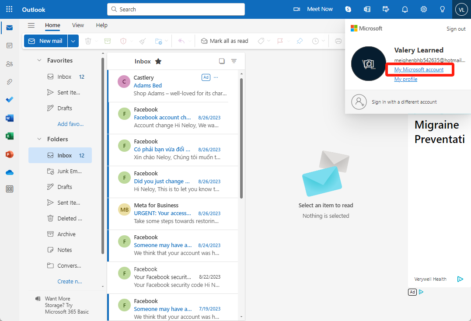Open Junk Email folder
Screen dimensions: 471x321
click(x=60, y=171)
